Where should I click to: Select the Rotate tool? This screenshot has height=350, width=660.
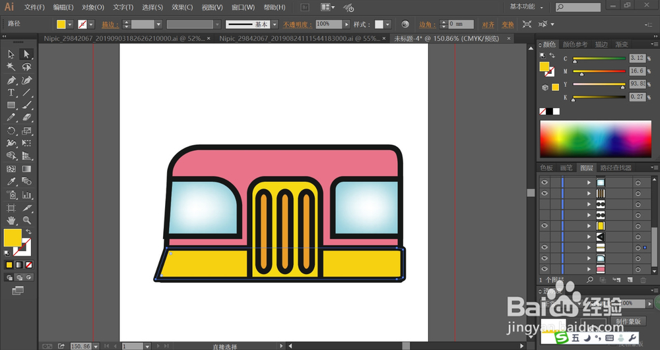(11, 131)
